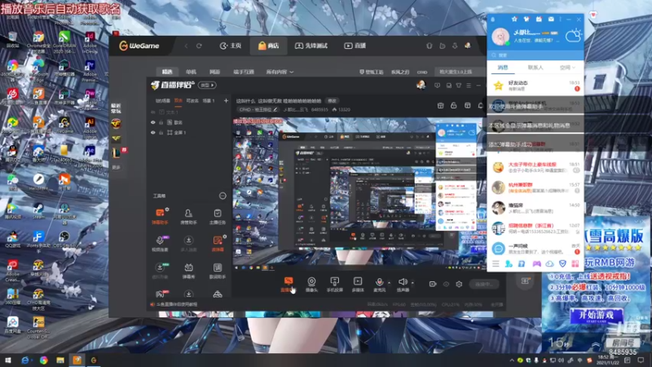The image size is (652, 367).
Task: Open WeGame 主页 home tab
Action: pos(231,46)
